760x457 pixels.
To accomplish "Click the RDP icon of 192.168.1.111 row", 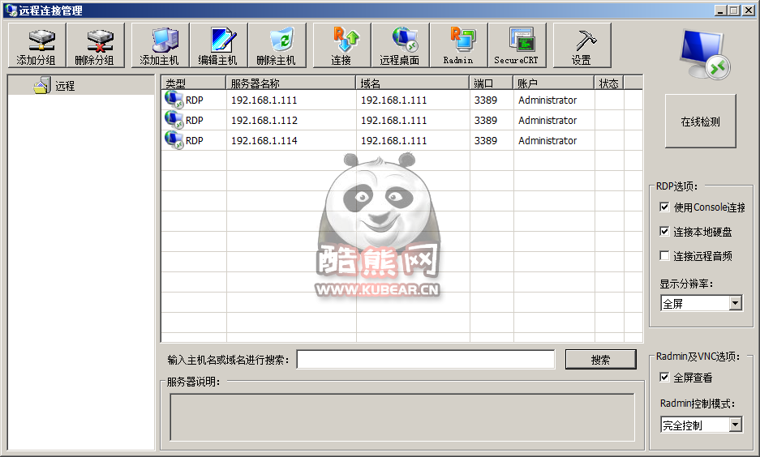I will 174,100.
